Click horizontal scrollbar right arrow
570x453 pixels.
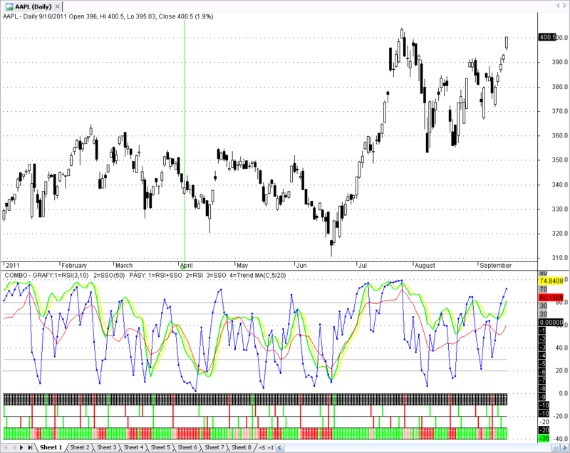(564, 447)
